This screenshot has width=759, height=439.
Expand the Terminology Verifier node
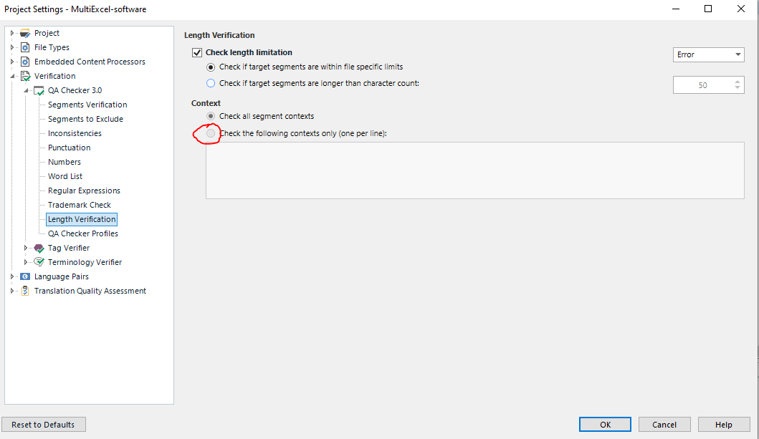point(26,262)
